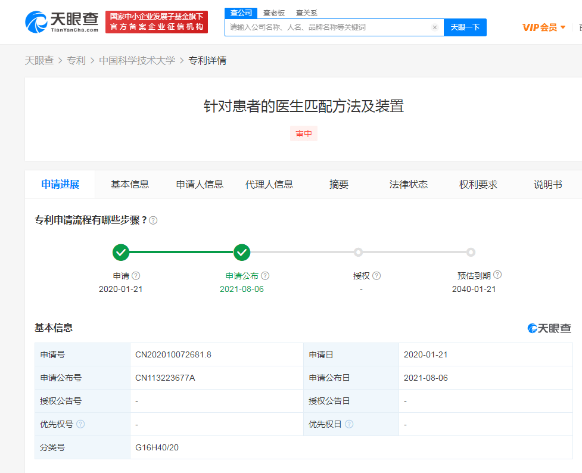Viewport: 582px width, 473px height.
Task: Click help icon next to 预估到期 step
Action: click(497, 275)
